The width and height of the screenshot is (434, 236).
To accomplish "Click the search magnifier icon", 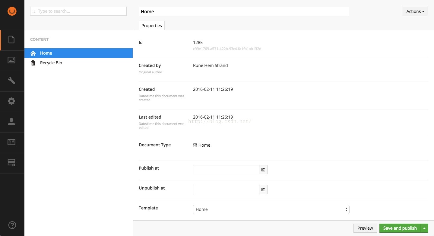I will [34, 11].
